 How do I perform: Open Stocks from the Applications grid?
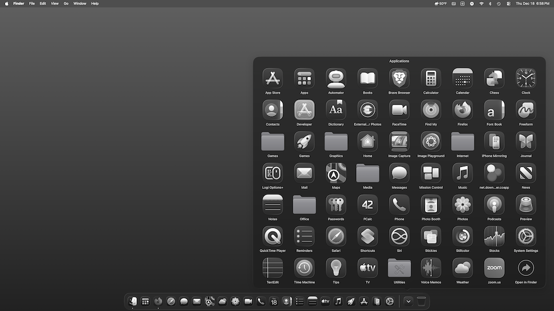[x=494, y=236]
